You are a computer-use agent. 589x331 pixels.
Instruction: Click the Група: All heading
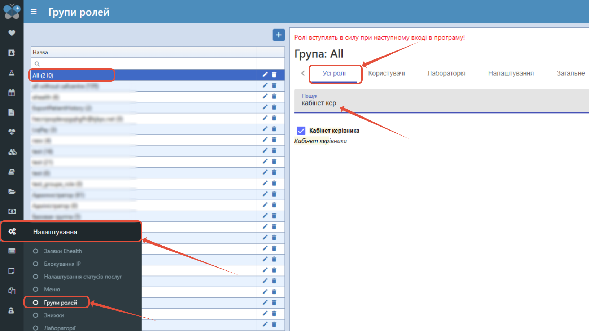319,54
